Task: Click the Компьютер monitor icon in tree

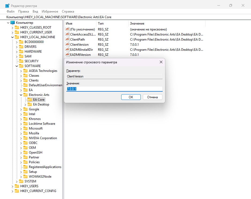Action: (x=13, y=23)
